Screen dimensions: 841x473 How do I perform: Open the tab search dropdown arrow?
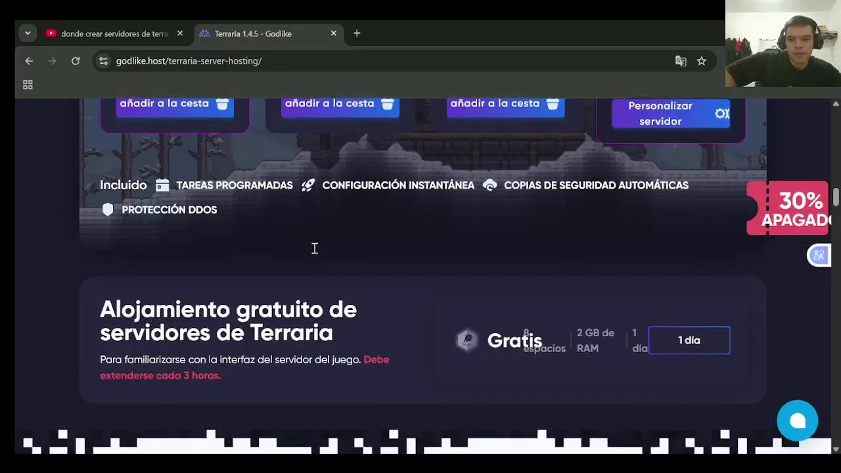point(28,33)
